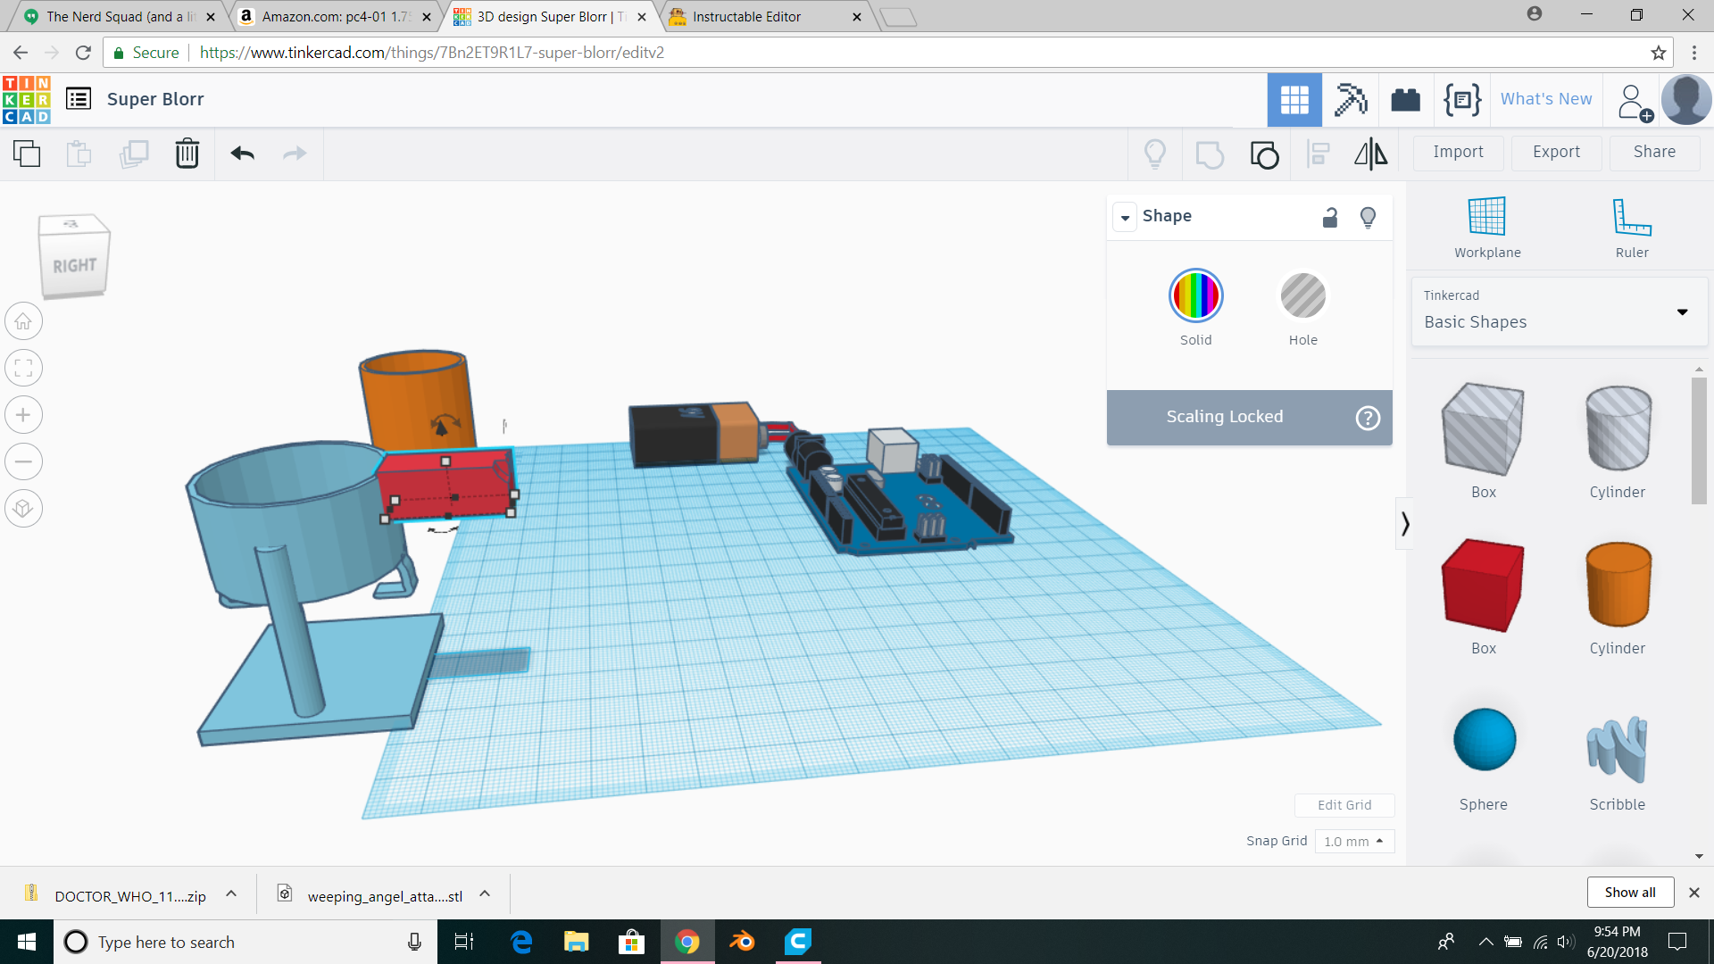Switch to the Amazon.com pc4-01 tab
The image size is (1714, 964).
[335, 16]
